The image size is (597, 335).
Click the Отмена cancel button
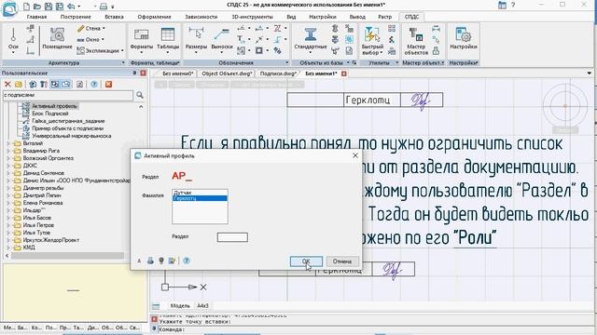pos(342,261)
